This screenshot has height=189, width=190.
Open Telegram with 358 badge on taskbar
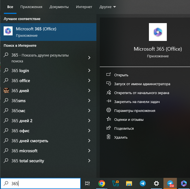(170, 183)
